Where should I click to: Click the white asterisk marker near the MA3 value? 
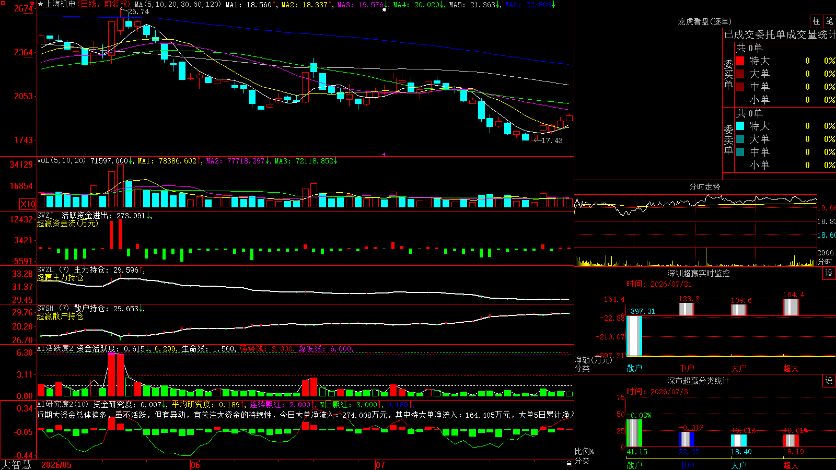click(x=385, y=9)
